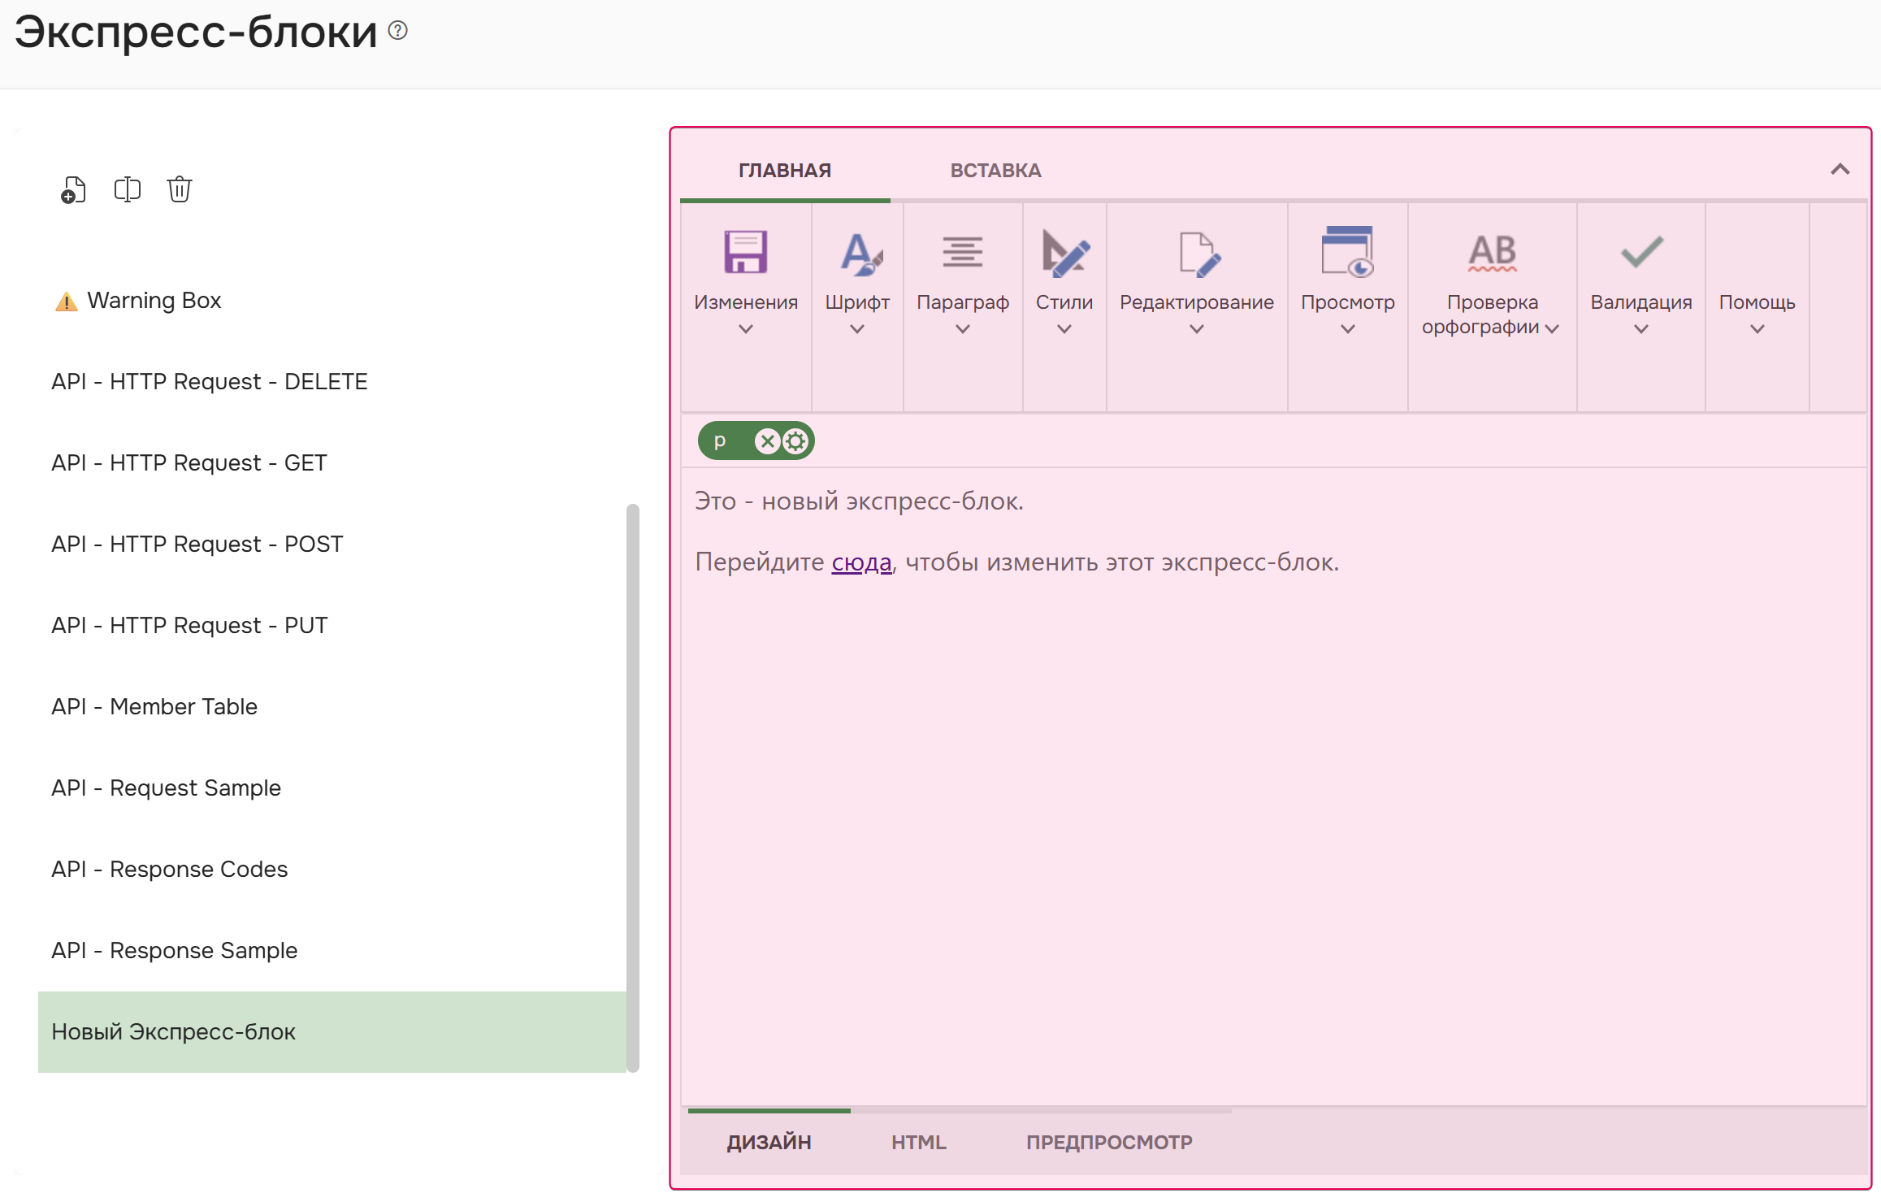Open the Изменения save icon
Image resolution: width=1881 pixels, height=1202 pixels.
point(745,253)
